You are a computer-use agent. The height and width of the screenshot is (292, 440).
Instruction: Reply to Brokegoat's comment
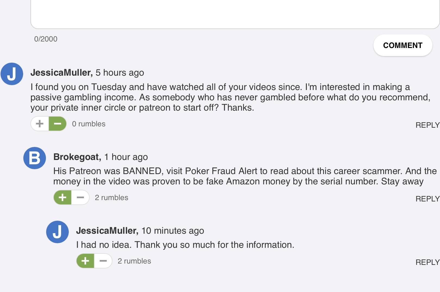tap(428, 199)
